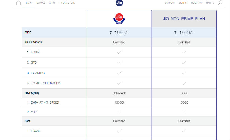The width and height of the screenshot is (230, 140).
Task: Select Jio Non Prime Plan header
Action: pos(184,19)
